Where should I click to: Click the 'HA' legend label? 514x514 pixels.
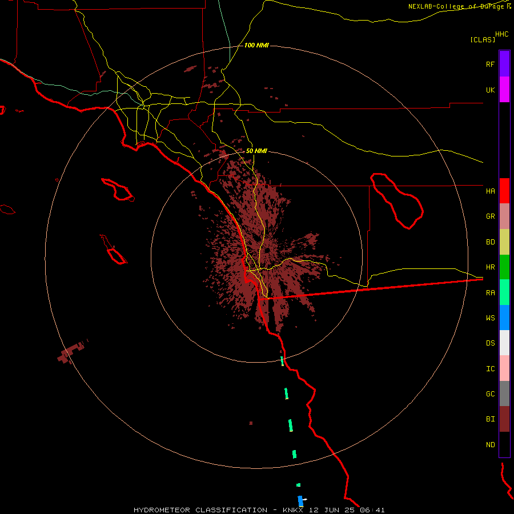(490, 191)
